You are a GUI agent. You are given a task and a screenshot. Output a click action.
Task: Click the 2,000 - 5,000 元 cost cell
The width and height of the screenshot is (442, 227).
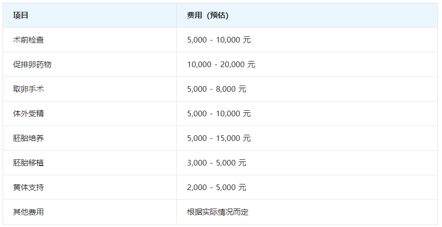tap(217, 188)
